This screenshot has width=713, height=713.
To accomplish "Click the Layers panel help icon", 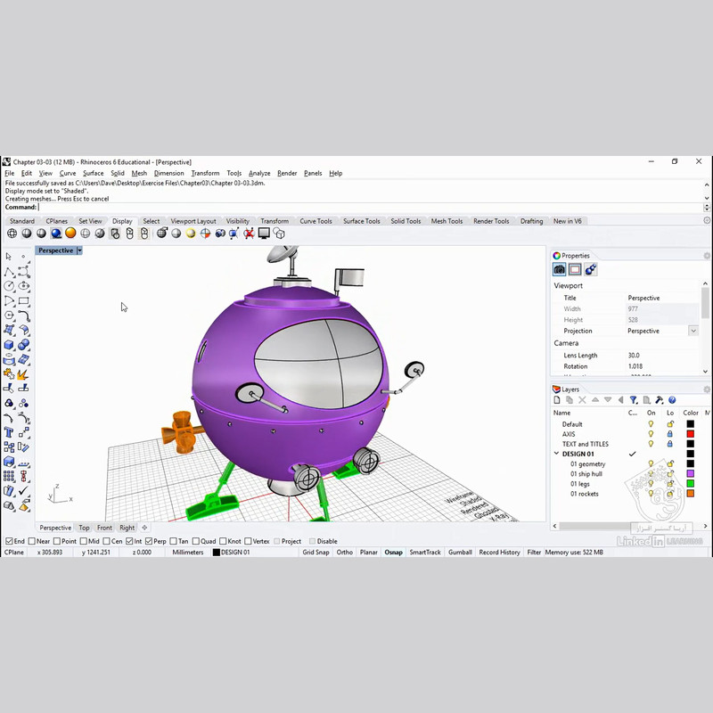I will [x=672, y=400].
